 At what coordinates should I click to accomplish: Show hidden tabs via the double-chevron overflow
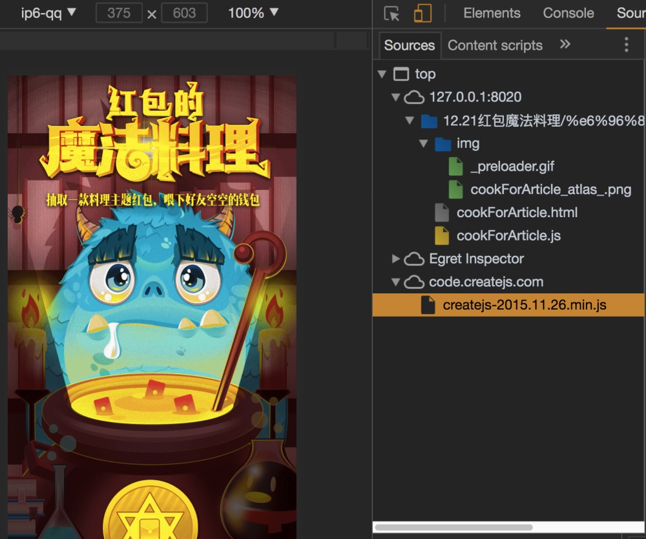[x=565, y=45]
